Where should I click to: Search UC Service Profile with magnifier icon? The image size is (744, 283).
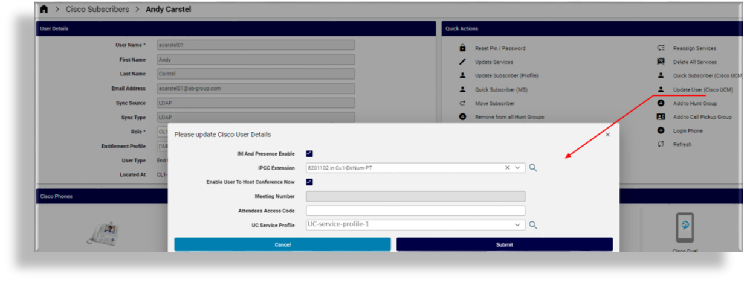[x=533, y=225]
